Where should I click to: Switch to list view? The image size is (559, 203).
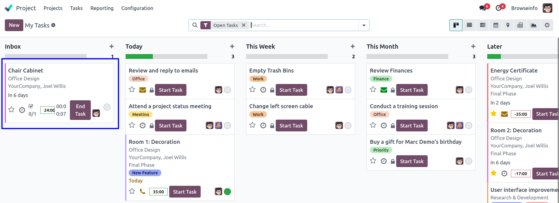pos(469,25)
